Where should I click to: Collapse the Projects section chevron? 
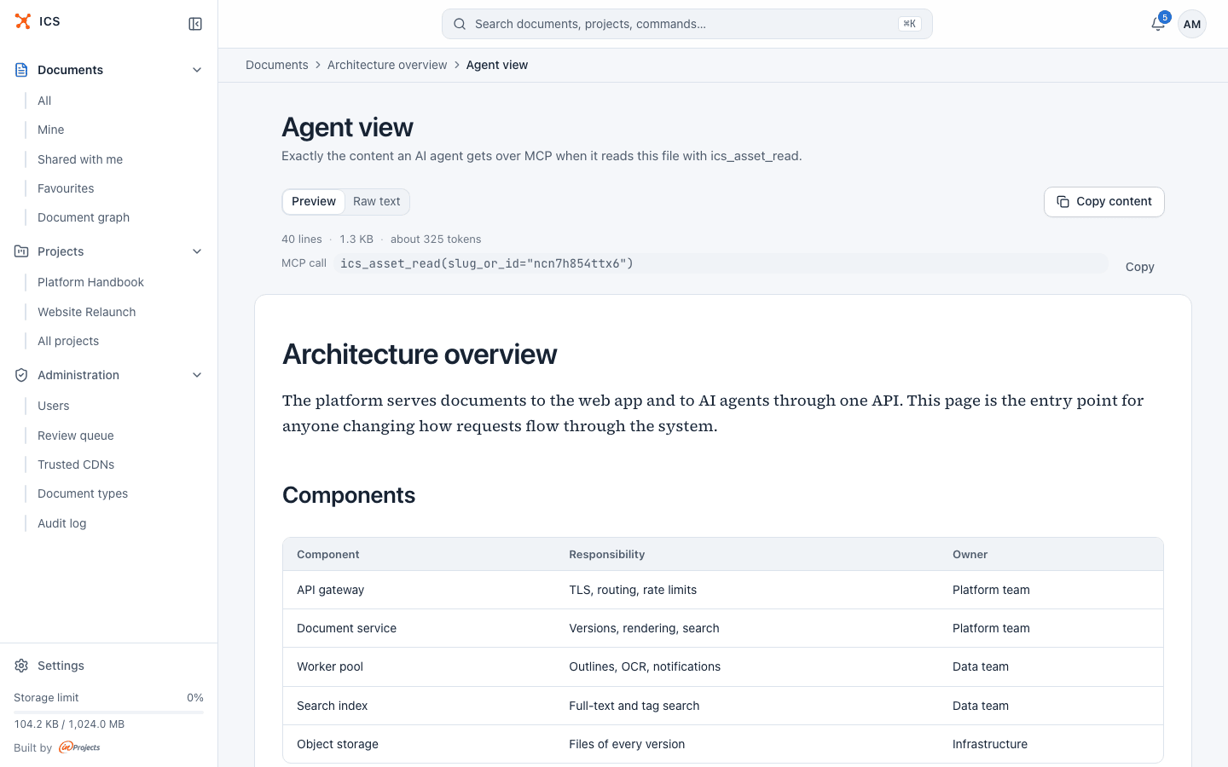point(197,251)
